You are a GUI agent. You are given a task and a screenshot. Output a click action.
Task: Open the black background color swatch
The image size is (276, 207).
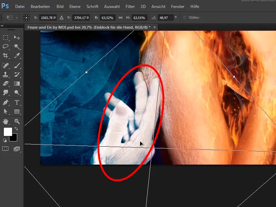14,138
